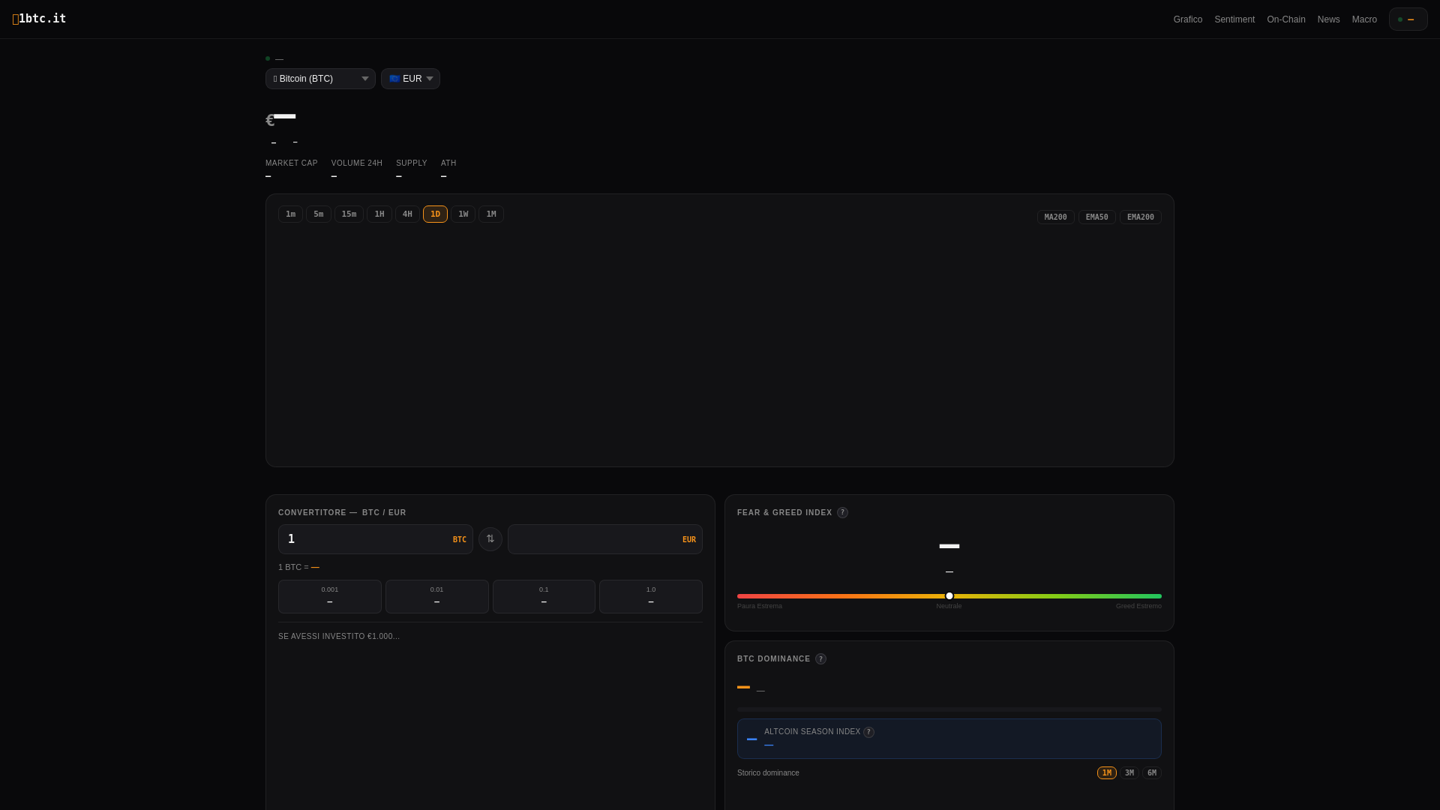This screenshot has height=810, width=1440.
Task: Open the EUR currency dropdown
Action: 410,79
